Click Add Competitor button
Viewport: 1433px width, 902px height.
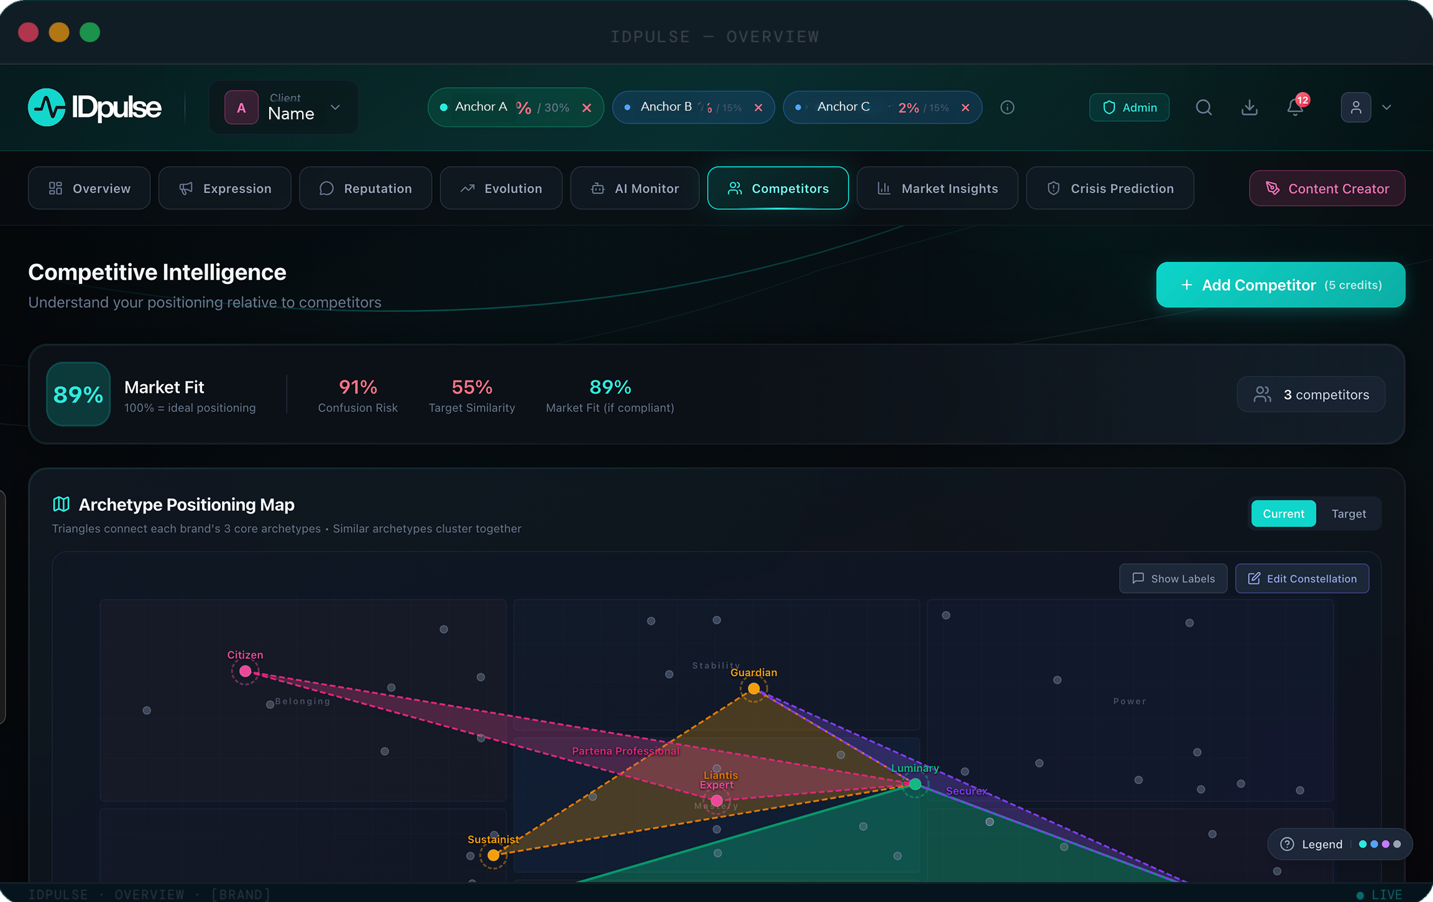tap(1280, 285)
